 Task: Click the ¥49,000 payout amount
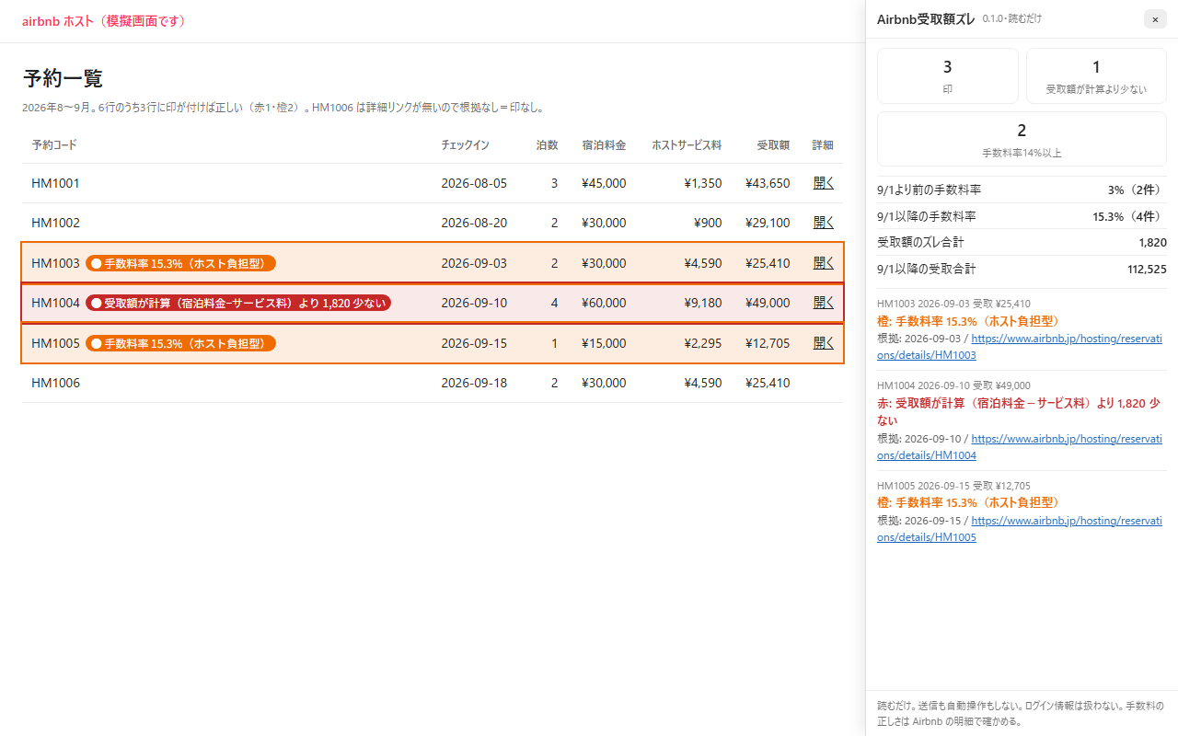click(768, 303)
